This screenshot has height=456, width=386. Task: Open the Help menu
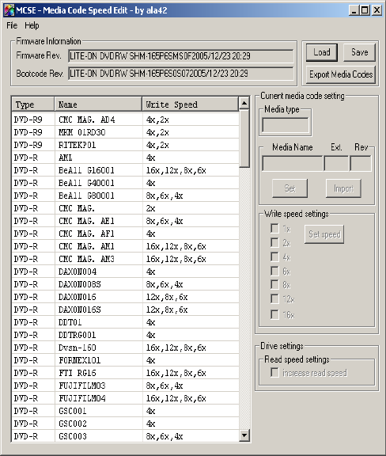(x=32, y=25)
